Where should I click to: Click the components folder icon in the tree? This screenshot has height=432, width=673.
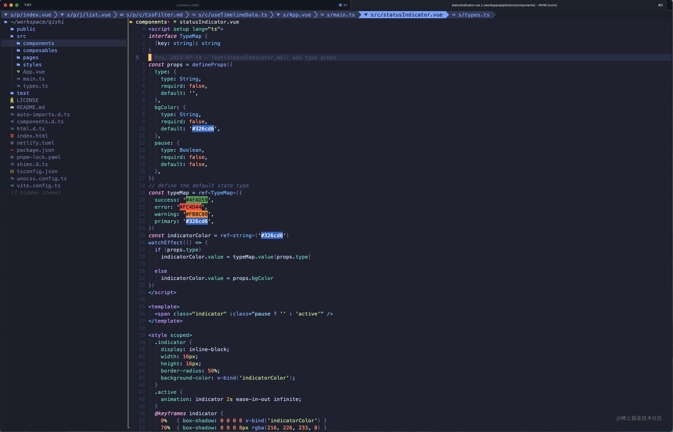pyautogui.click(x=18, y=43)
